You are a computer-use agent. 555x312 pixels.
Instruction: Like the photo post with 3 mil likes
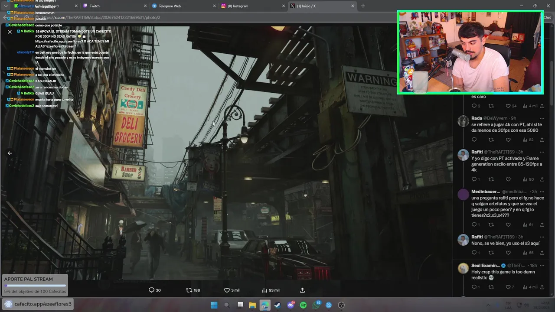coord(232,290)
